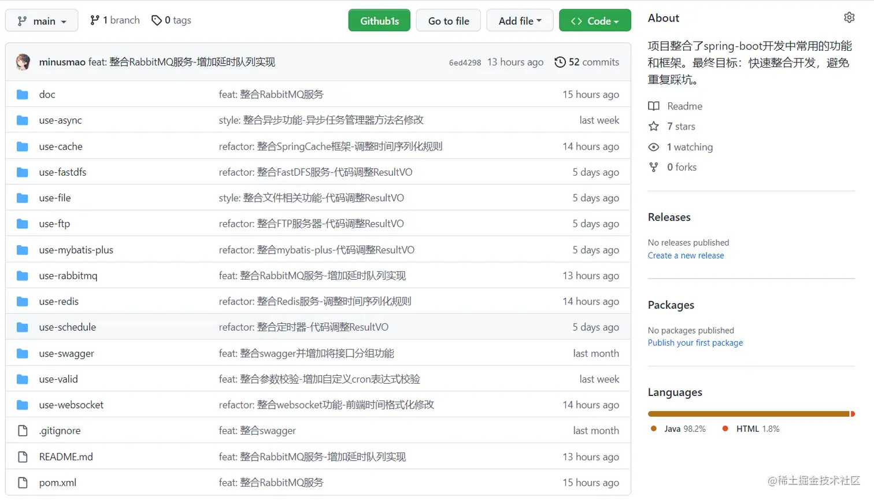Open the latest commit message in header
874x500 pixels.
coord(182,62)
